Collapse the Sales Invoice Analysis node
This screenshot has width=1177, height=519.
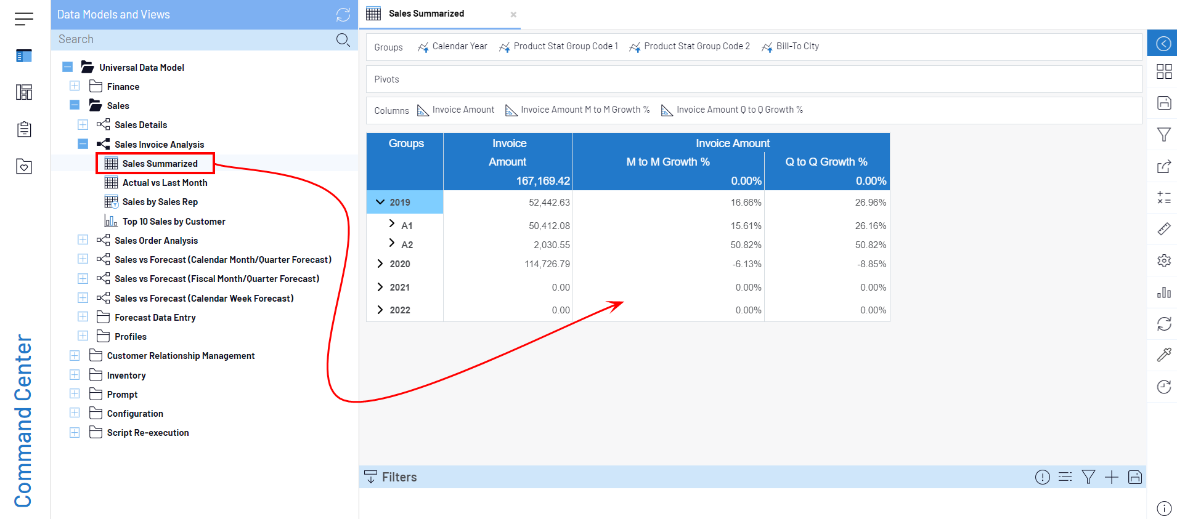coord(83,144)
